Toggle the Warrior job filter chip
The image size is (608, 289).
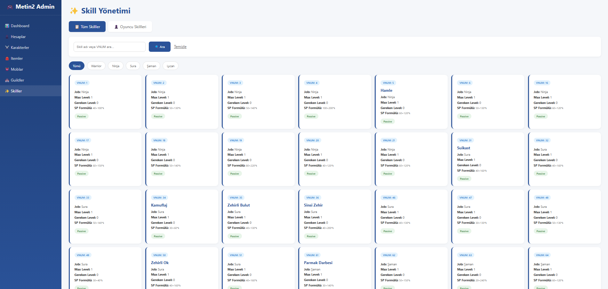(x=96, y=66)
